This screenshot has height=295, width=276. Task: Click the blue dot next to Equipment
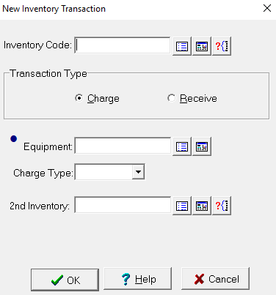[14, 139]
